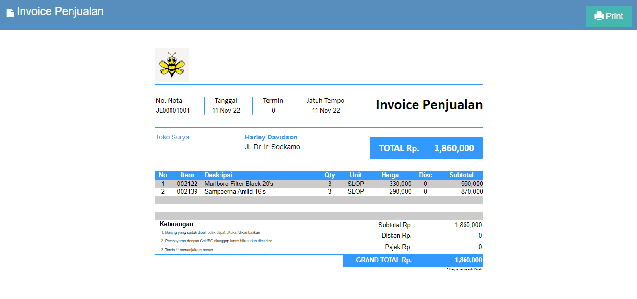Click the Jatuh Tempo date 11-Nov-22
Image resolution: width=637 pixels, height=299 pixels.
point(326,110)
